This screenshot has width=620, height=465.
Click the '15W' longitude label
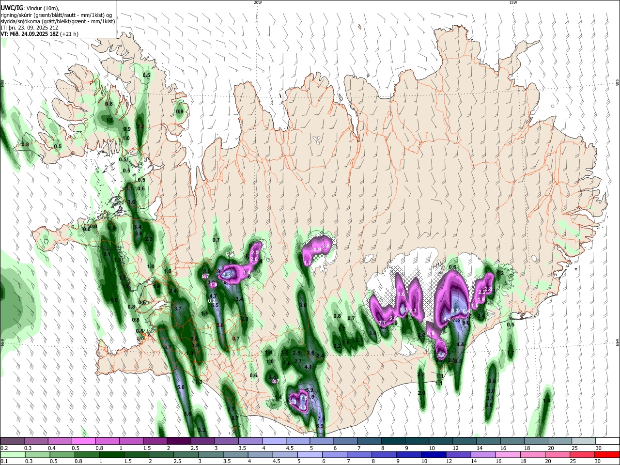[513, 2]
